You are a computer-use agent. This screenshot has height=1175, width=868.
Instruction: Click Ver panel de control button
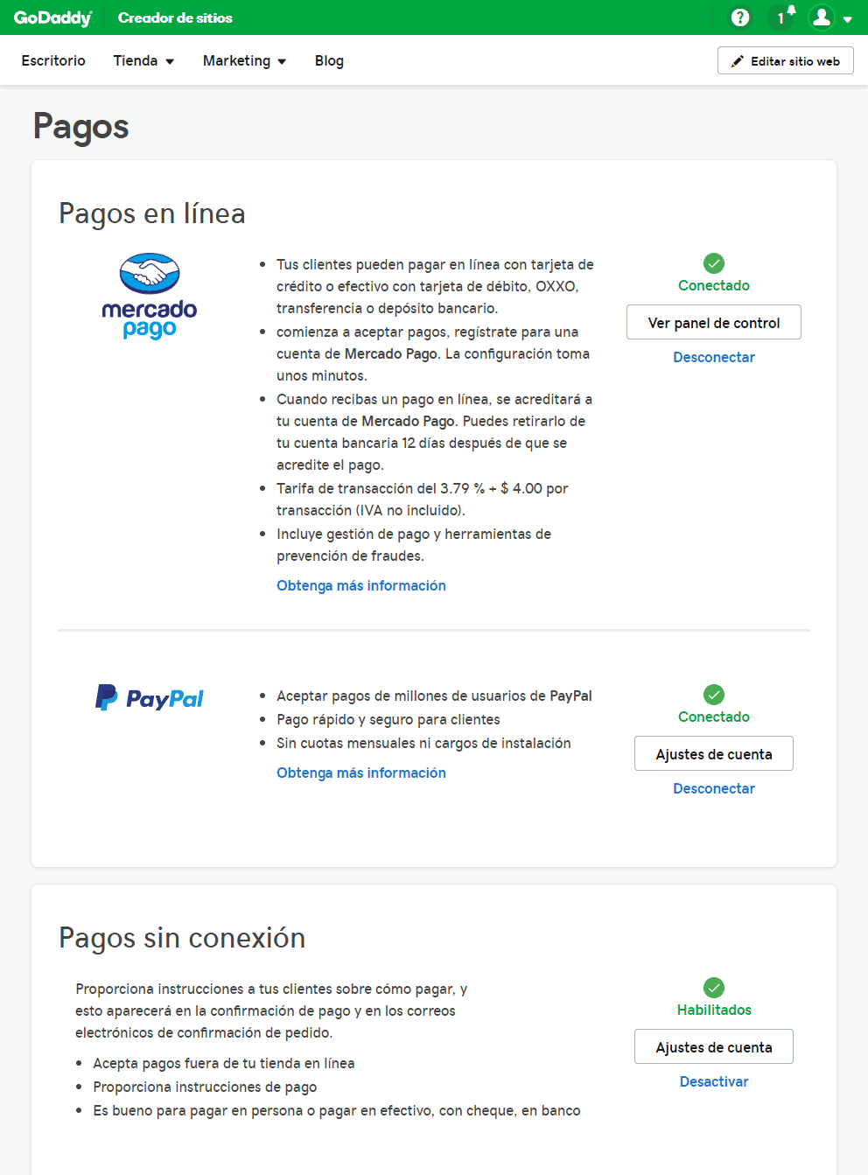(x=714, y=322)
